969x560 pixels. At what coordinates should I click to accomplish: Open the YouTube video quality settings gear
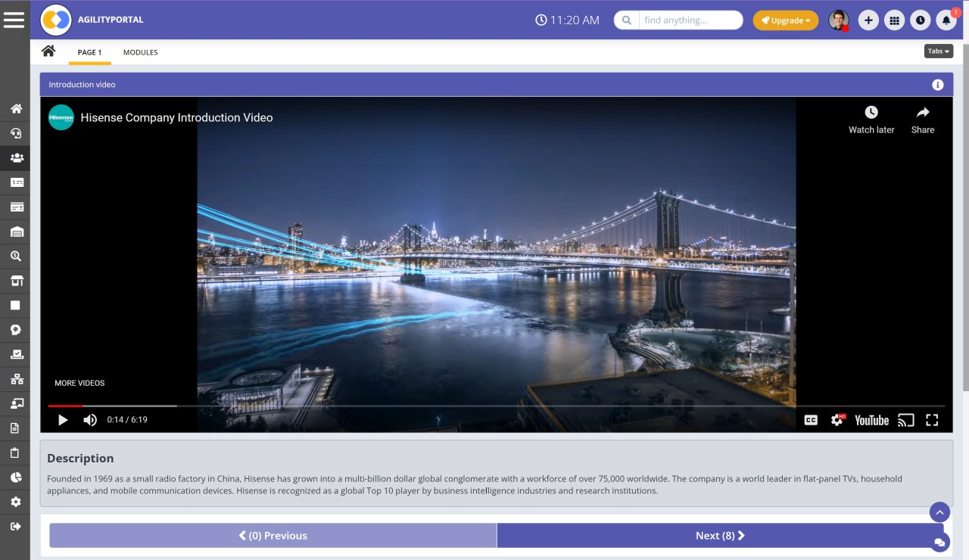point(837,420)
